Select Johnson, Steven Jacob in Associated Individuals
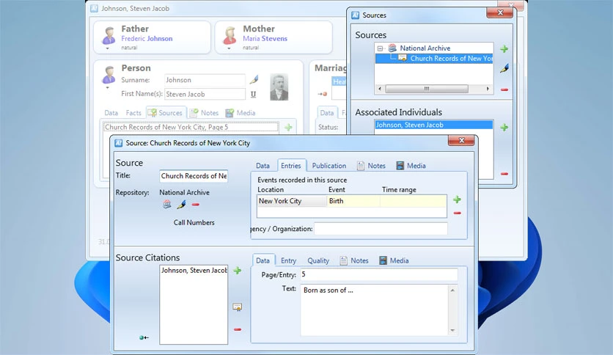This screenshot has width=613, height=355. [x=433, y=125]
